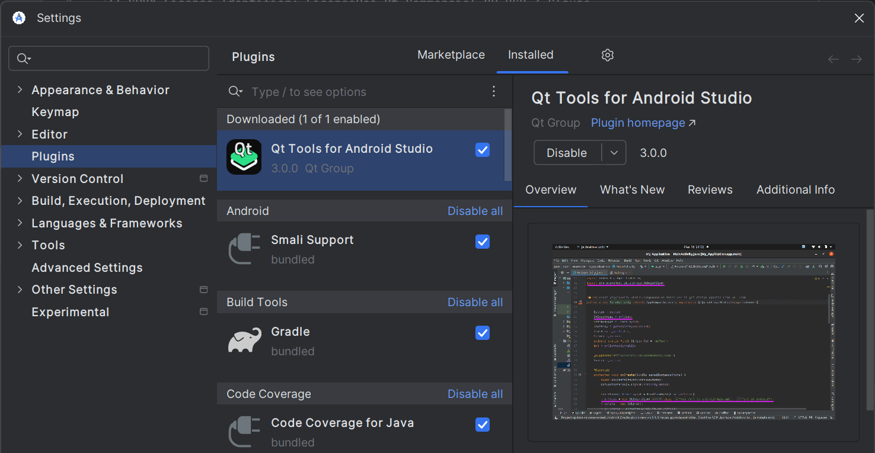This screenshot has height=453, width=875.
Task: Click the plugin settings gear icon
Action: [607, 55]
